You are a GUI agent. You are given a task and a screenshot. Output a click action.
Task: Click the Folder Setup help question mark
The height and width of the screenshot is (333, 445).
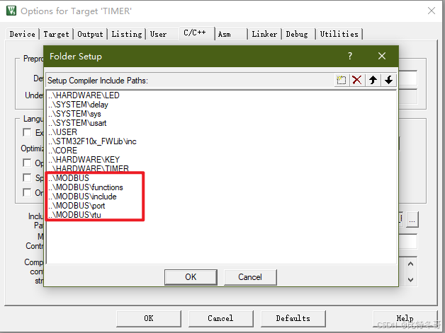[x=350, y=56]
